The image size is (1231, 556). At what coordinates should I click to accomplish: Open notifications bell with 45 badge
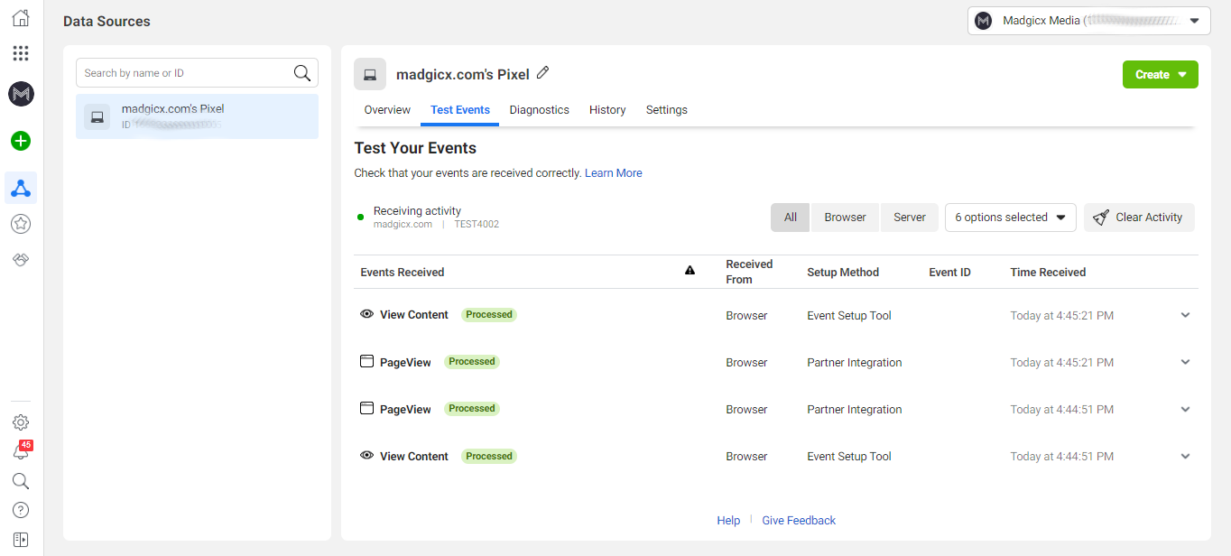click(x=21, y=450)
